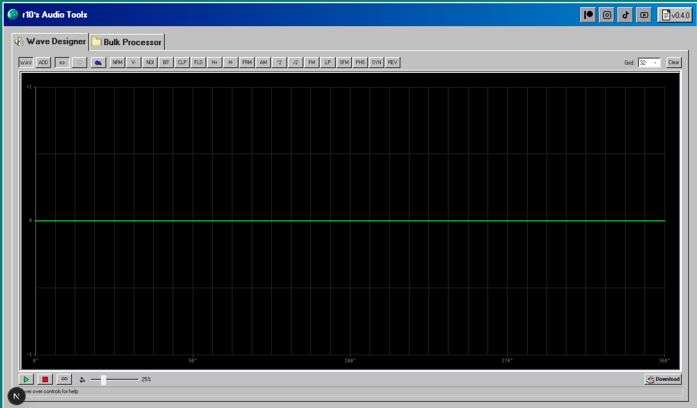Open the Instagram link icon
Image resolution: width=697 pixels, height=408 pixels.
click(607, 15)
